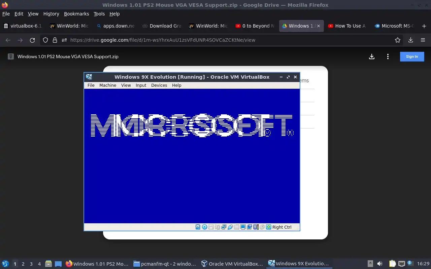Open the VirtualBox File menu
Image resolution: width=431 pixels, height=269 pixels.
pyautogui.click(x=91, y=85)
